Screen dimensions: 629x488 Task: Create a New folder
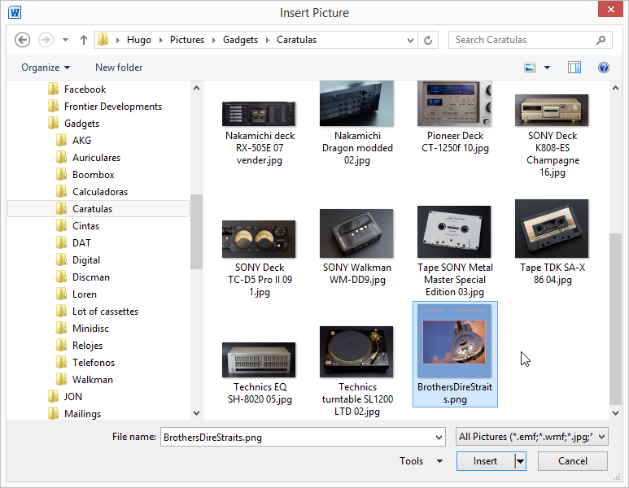pyautogui.click(x=119, y=68)
